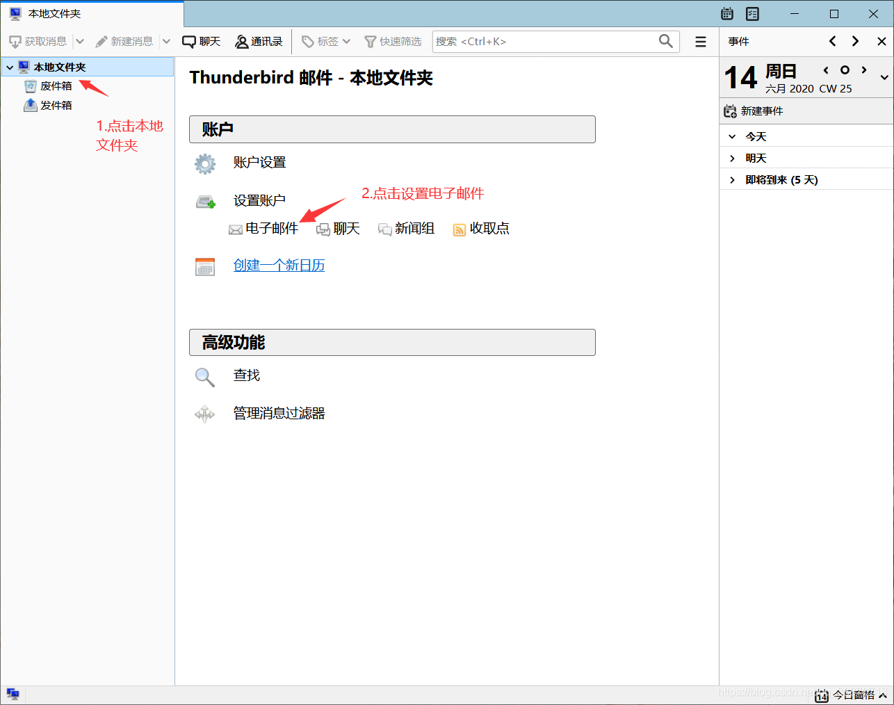The image size is (894, 705).
Task: Click the magnifier icon in search box
Action: 666,41
